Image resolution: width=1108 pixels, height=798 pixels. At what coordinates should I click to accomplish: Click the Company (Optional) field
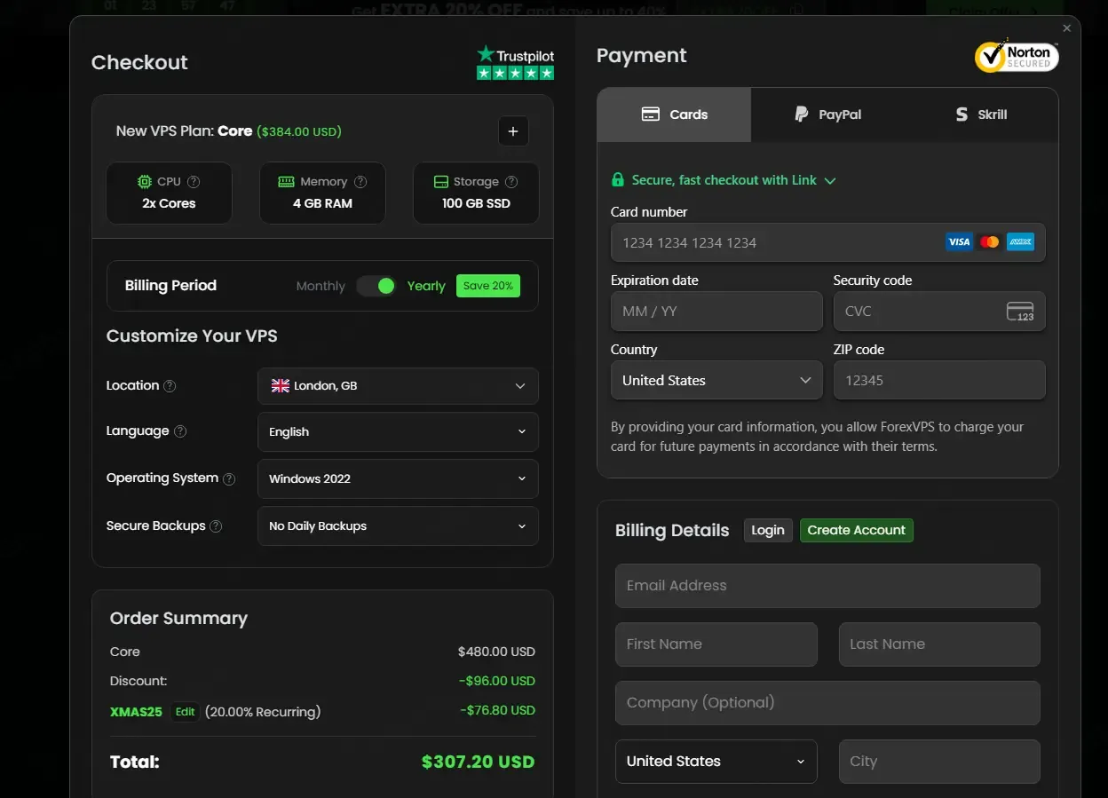point(827,703)
